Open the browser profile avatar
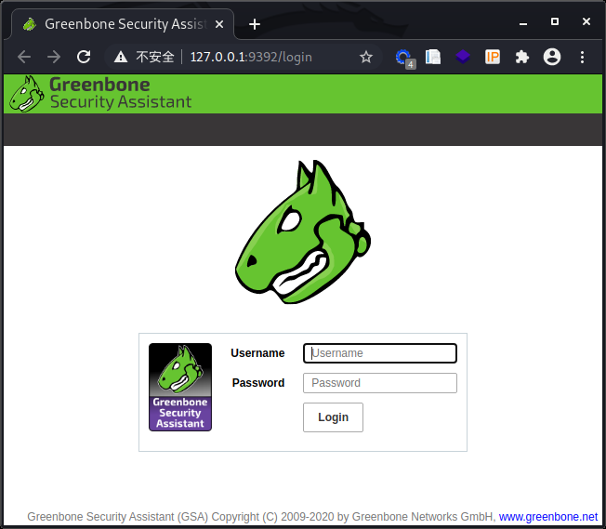Image resolution: width=606 pixels, height=529 pixels. click(552, 57)
